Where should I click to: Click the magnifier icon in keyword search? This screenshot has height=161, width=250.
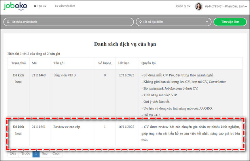click(8, 22)
